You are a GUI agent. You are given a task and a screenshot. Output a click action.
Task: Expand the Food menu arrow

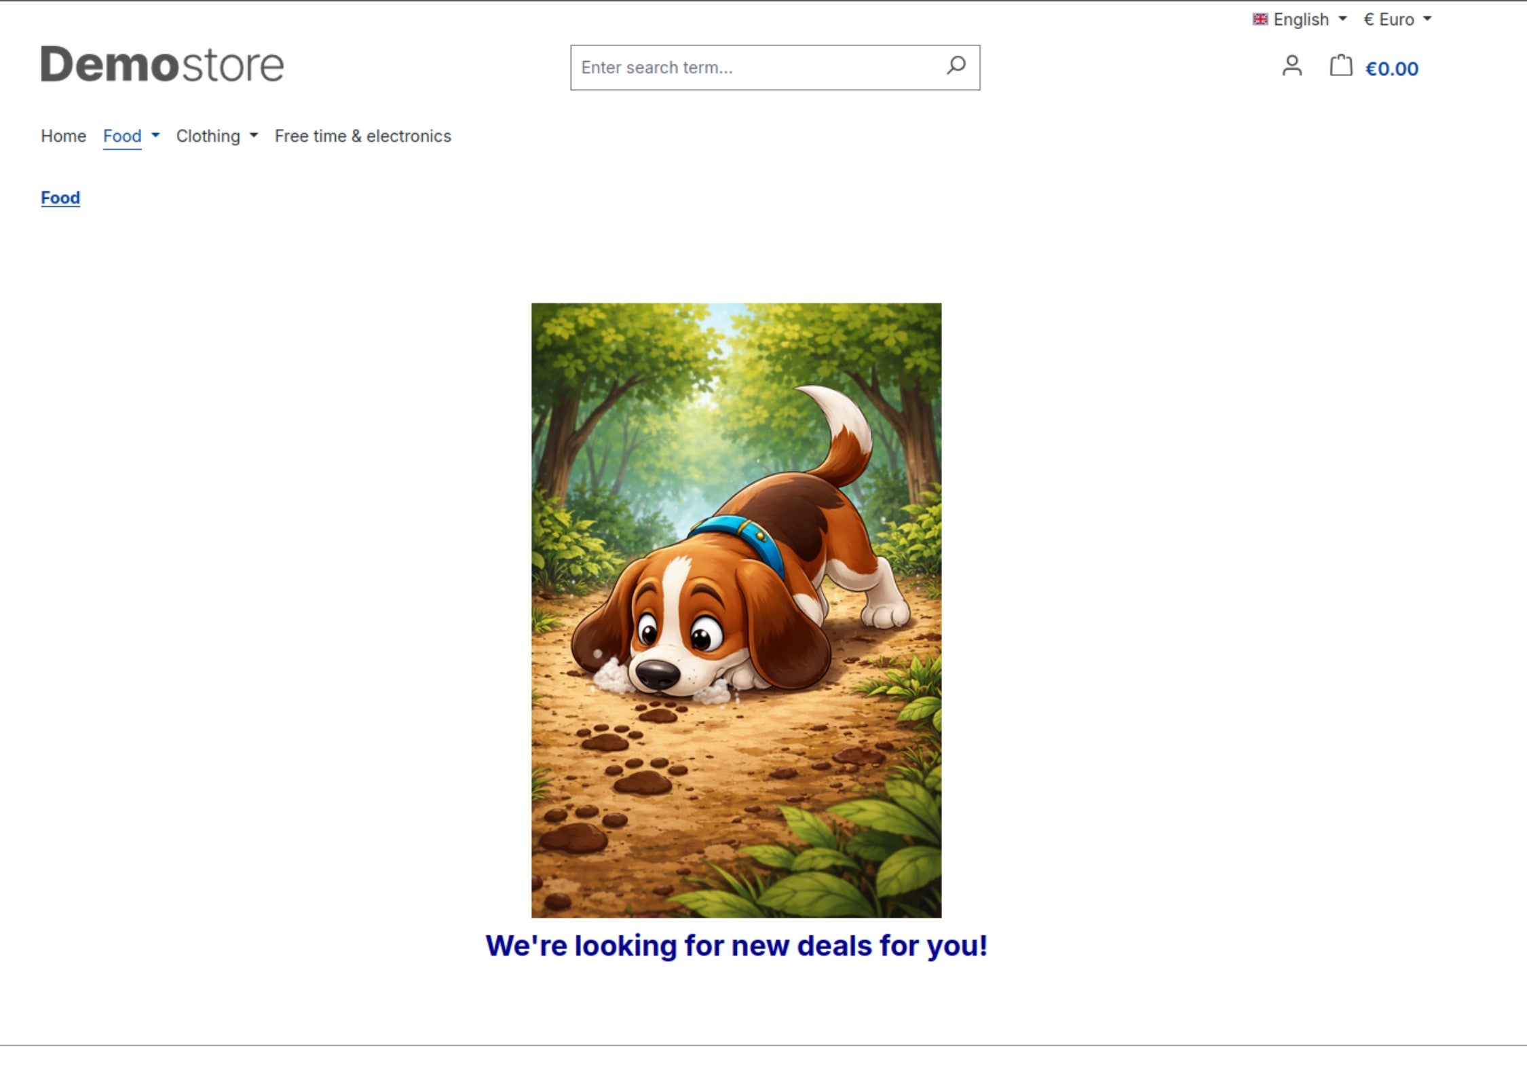[x=155, y=136]
